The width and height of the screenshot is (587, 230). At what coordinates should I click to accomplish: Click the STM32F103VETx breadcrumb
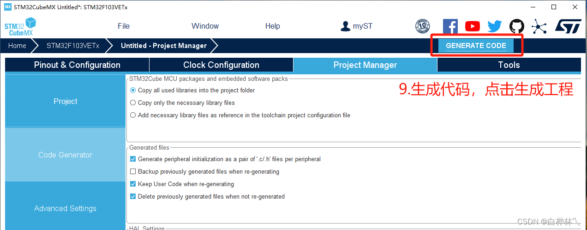[73, 46]
